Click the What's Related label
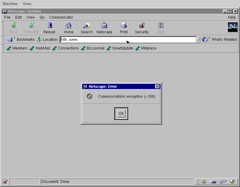 click(x=224, y=40)
